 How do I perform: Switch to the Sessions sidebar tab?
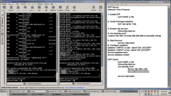pos(2,22)
